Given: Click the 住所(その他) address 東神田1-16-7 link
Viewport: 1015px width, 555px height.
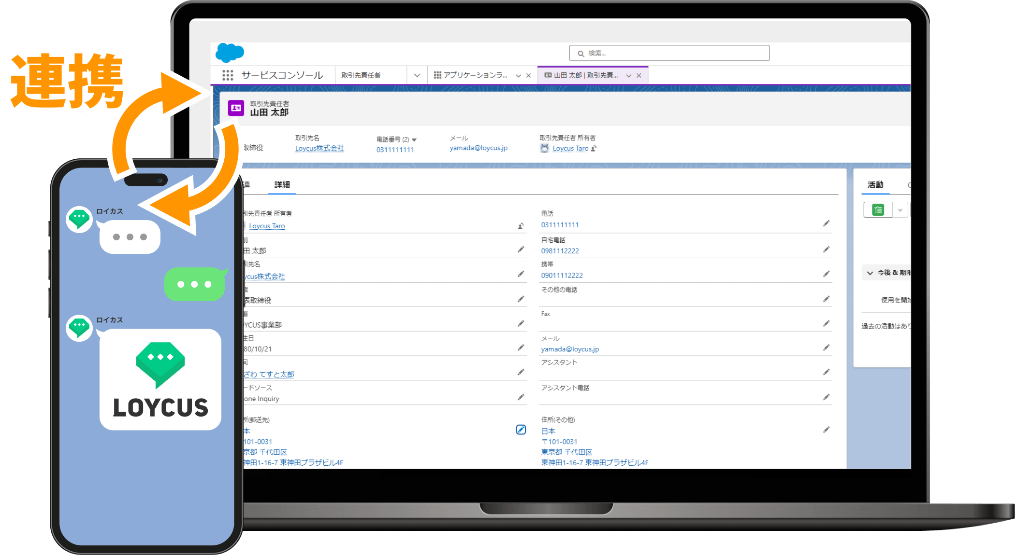Looking at the screenshot, I should [594, 462].
